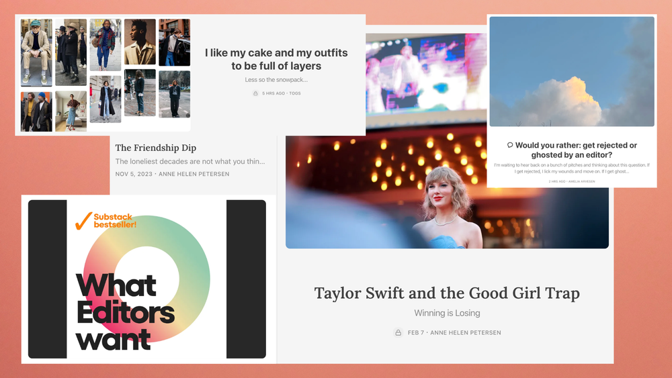Click the '5 HRS AGO · TOGS' byline
Image resolution: width=672 pixels, height=378 pixels.
click(281, 93)
